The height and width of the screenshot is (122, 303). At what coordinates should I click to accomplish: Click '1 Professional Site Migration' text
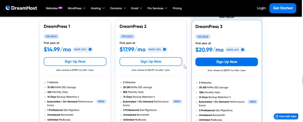(x=63, y=110)
